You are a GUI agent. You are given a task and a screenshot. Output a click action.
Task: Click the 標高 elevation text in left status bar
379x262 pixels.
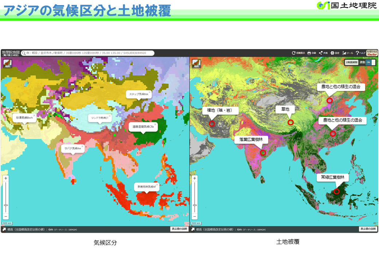pos(42,229)
